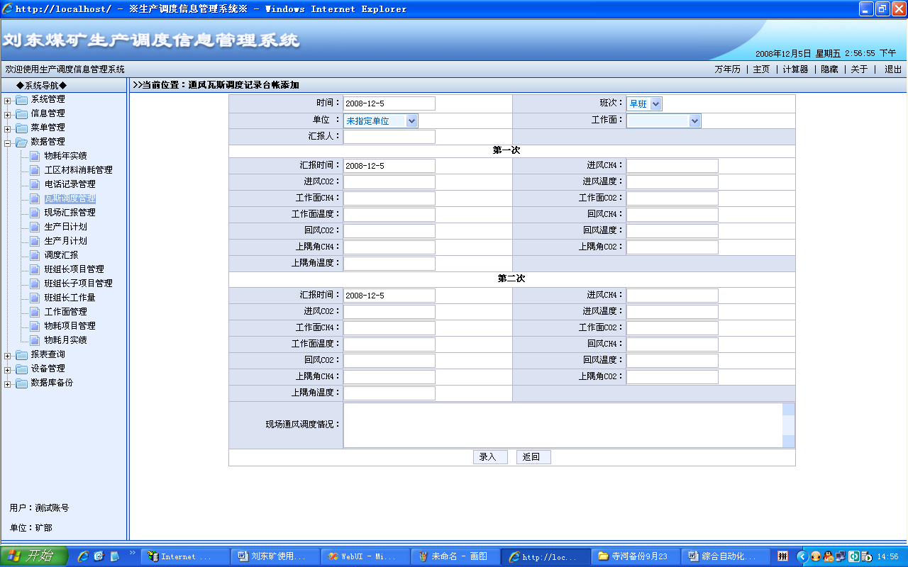Viewport: 908px width, 567px height.
Task: Click the 返回 button
Action: [533, 457]
